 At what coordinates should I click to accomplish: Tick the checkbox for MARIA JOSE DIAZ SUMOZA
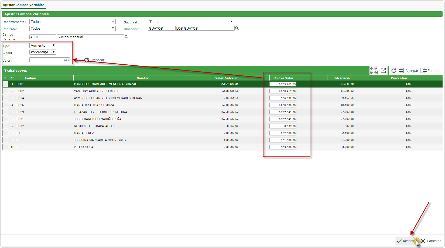pos(5,105)
